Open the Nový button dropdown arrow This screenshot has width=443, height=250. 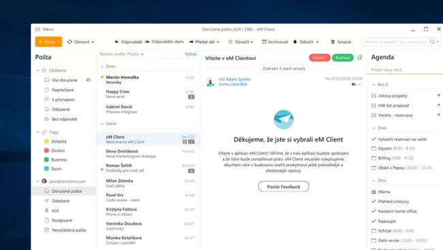(x=59, y=42)
